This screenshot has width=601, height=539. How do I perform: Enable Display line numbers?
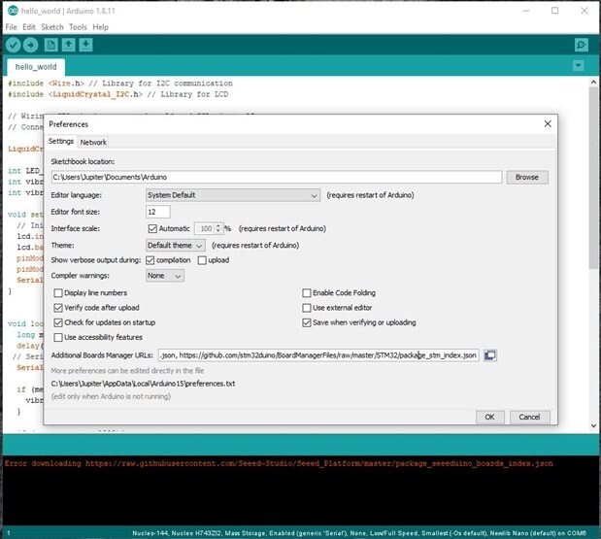(58, 293)
